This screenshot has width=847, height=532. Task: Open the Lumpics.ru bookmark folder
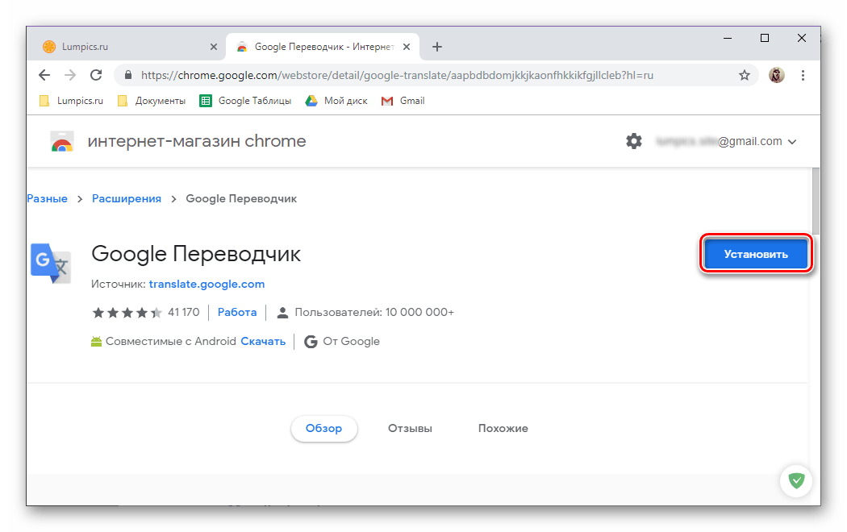71,101
